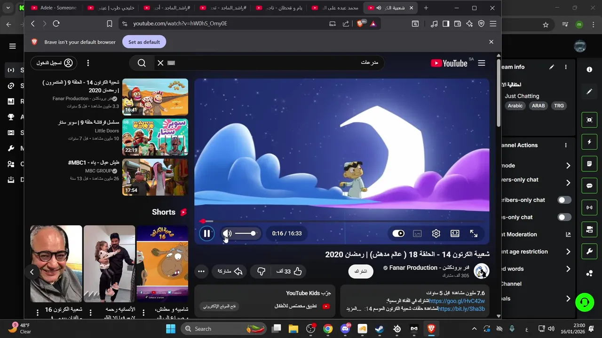This screenshot has height=338, width=602.
Task: Select the Arabic stream tag
Action: coord(515,106)
